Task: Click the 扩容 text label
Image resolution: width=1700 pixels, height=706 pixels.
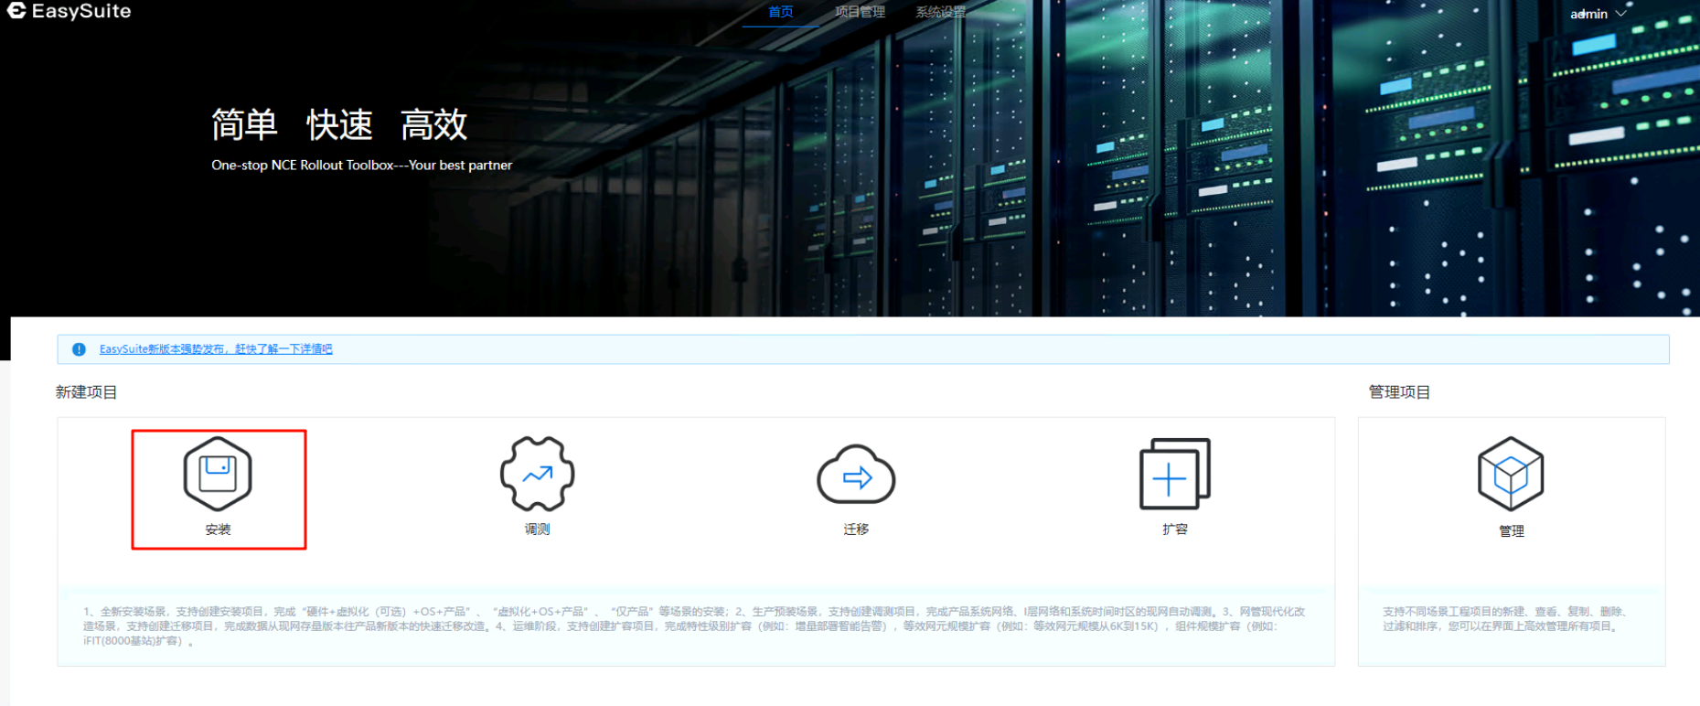Action: click(1174, 529)
